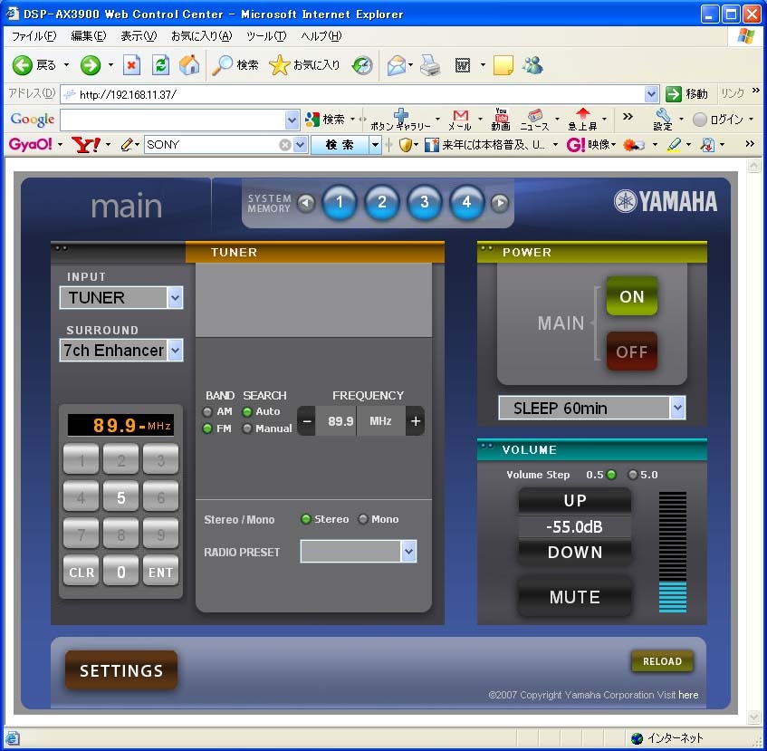This screenshot has width=767, height=751.
Task: Recall System Memory 2
Action: 382,202
